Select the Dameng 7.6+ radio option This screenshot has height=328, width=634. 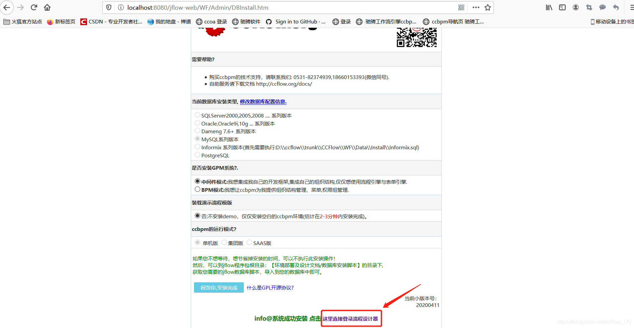coord(197,131)
